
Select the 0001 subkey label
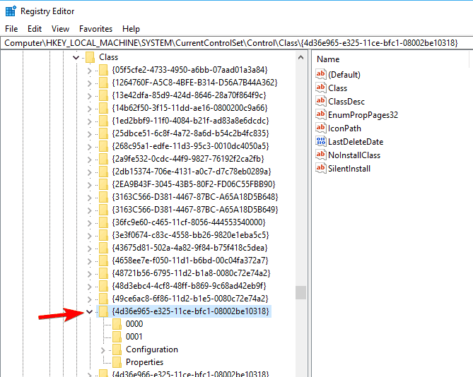pyautogui.click(x=134, y=337)
